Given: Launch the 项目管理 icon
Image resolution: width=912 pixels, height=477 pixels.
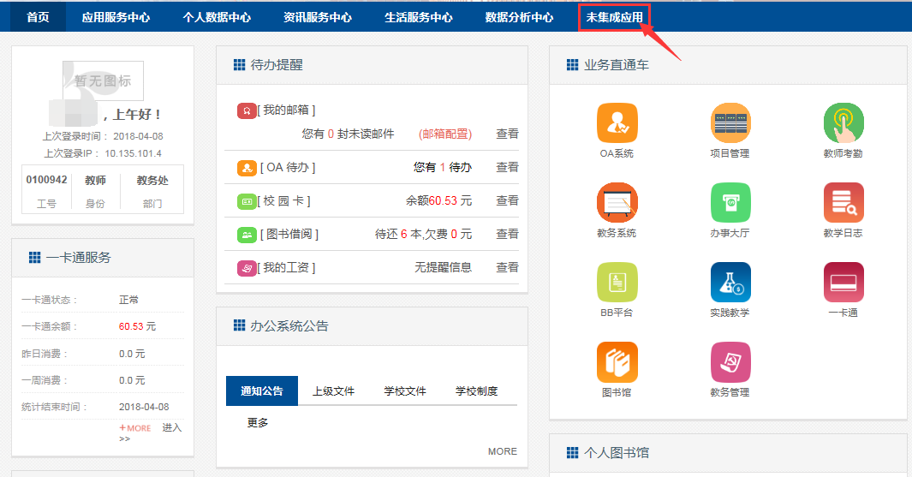Looking at the screenshot, I should [730, 124].
